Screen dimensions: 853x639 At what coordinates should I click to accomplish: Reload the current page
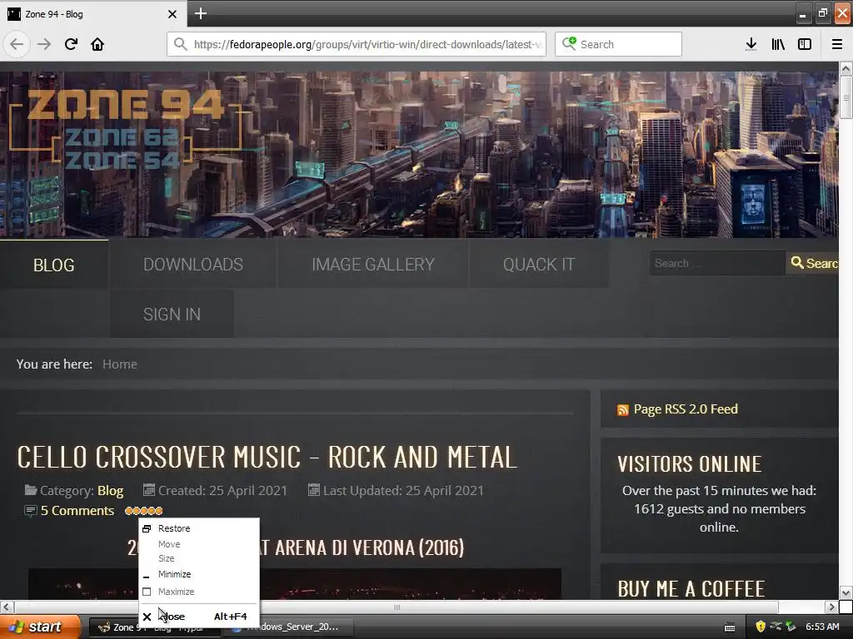coord(71,44)
